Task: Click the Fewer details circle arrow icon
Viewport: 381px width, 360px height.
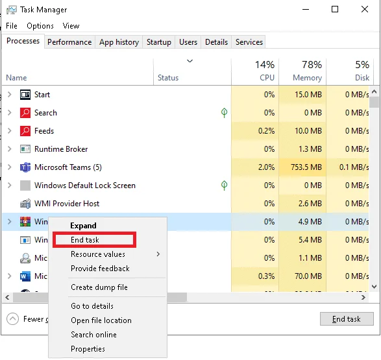Action: (12, 318)
